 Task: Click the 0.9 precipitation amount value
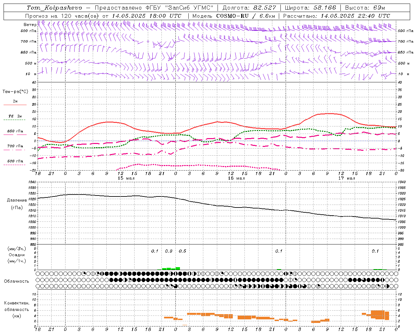[x=169, y=251]
